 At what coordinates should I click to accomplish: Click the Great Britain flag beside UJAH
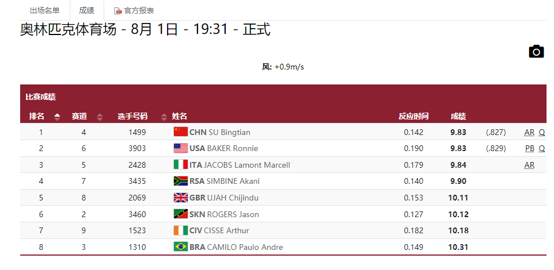pyautogui.click(x=181, y=198)
